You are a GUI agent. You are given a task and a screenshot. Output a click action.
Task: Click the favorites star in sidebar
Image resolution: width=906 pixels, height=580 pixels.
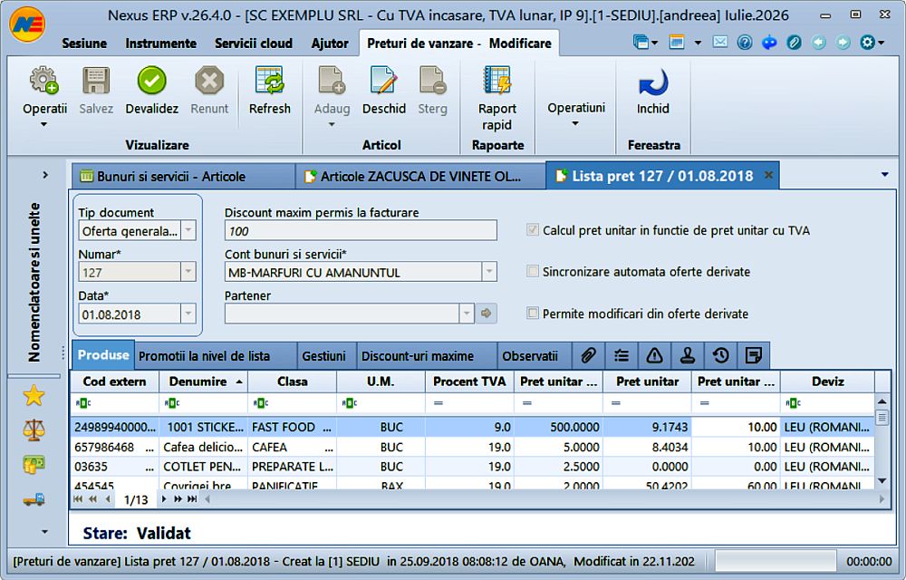tap(34, 396)
